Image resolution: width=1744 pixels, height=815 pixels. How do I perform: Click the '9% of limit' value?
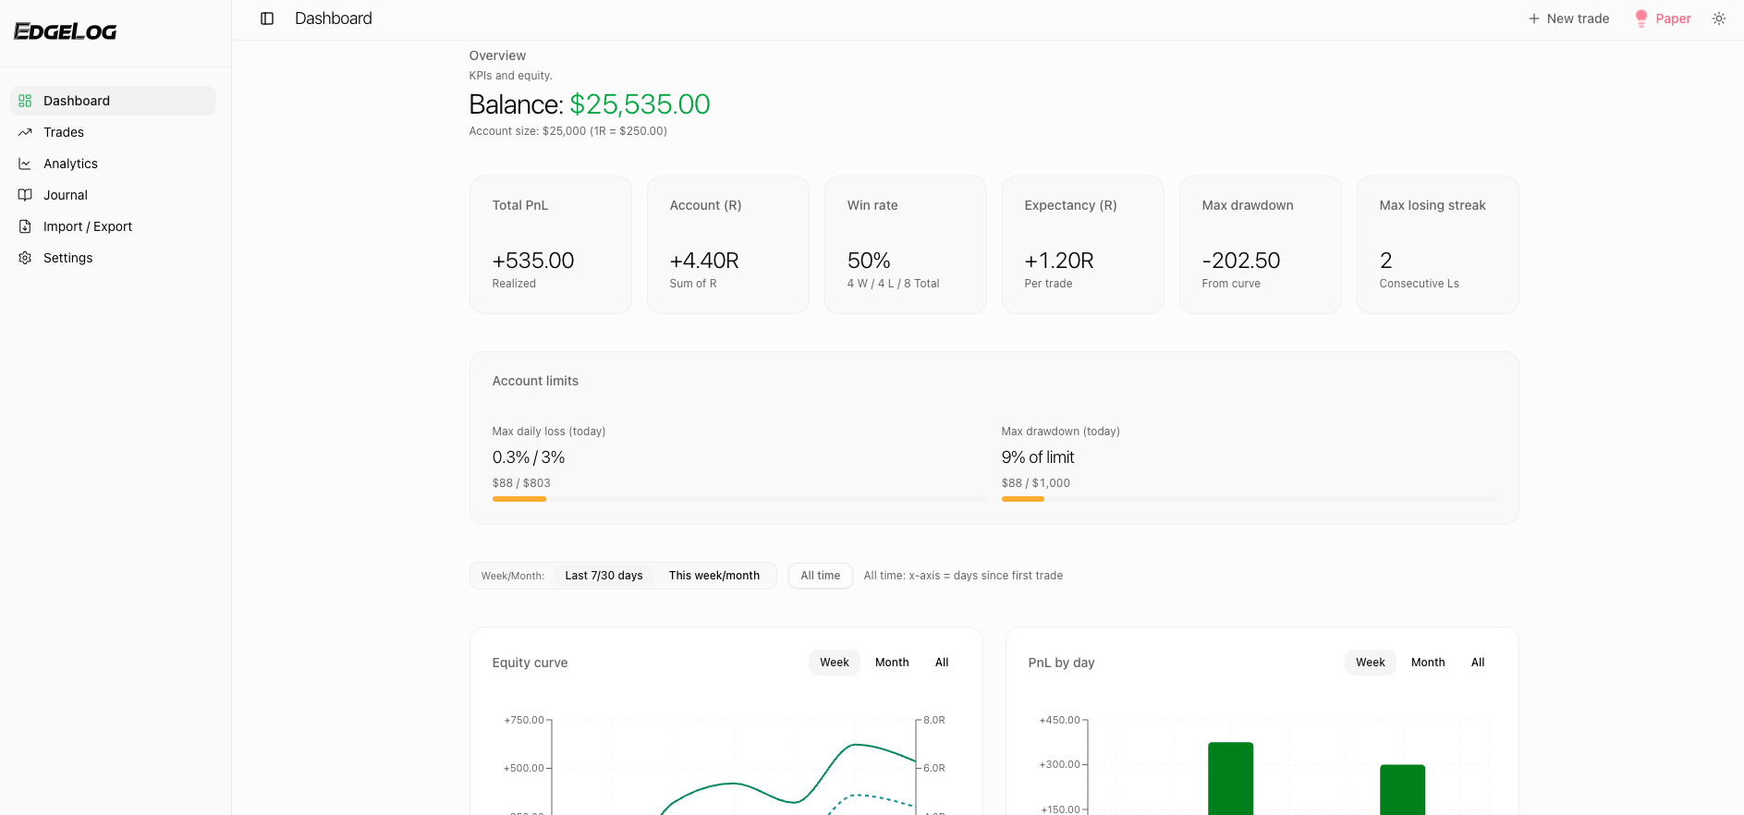[1038, 457]
